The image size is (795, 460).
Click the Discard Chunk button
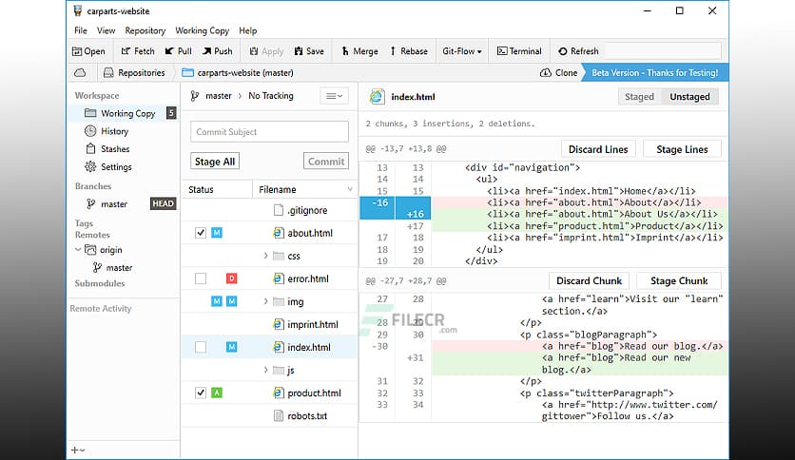tap(589, 280)
